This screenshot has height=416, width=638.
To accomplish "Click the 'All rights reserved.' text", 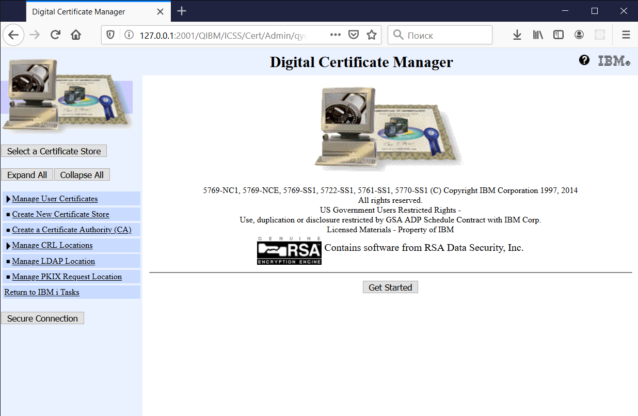I will click(390, 200).
